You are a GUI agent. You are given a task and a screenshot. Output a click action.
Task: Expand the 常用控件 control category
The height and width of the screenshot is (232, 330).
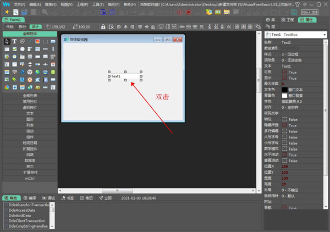pos(30,101)
